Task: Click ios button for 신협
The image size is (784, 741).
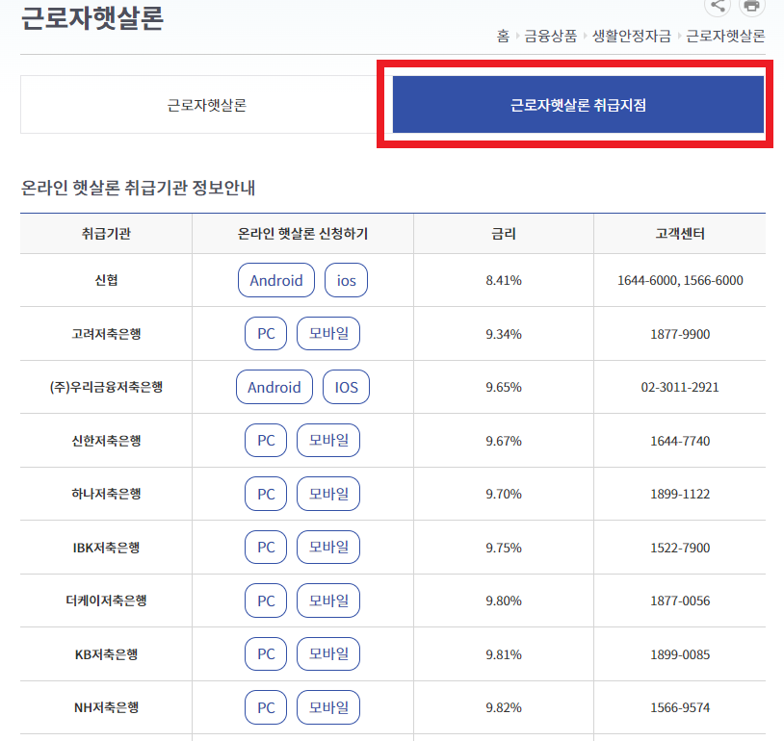Action: [x=346, y=280]
